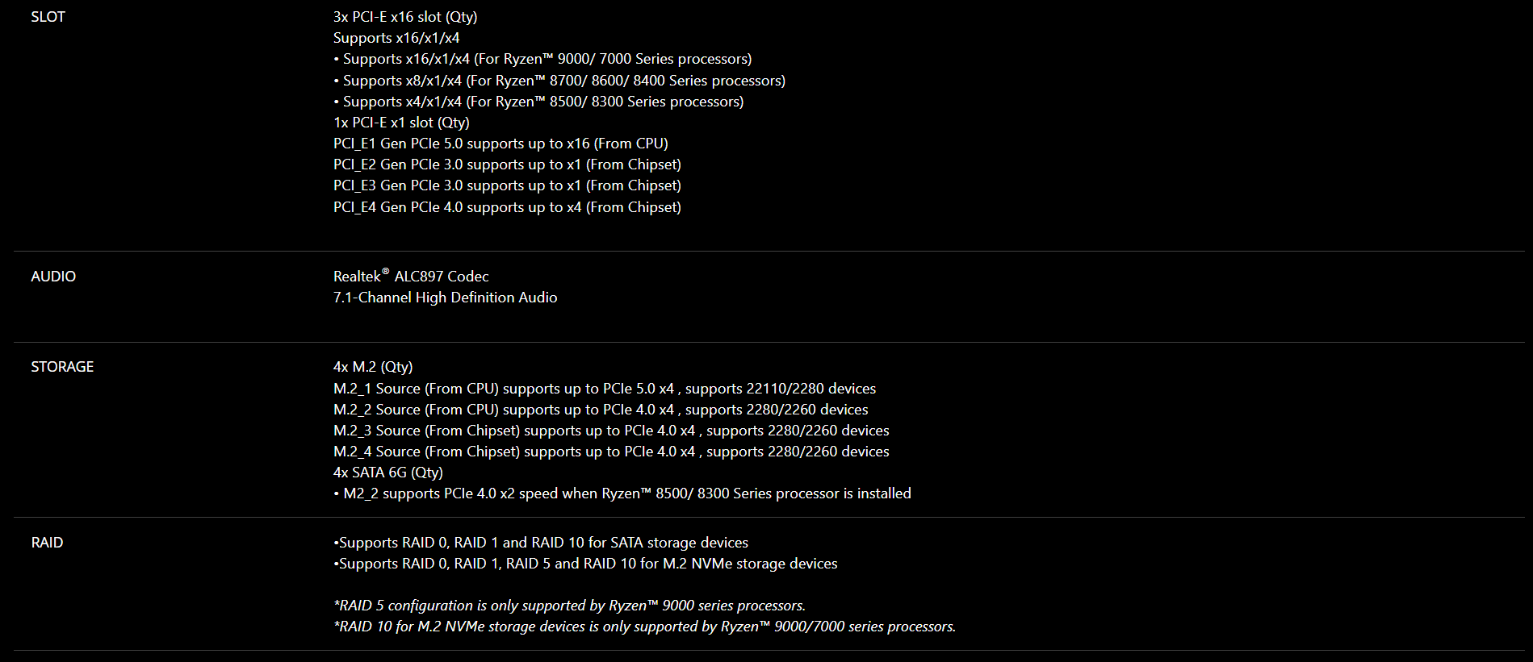Select the AUDIO section heading

tap(53, 277)
